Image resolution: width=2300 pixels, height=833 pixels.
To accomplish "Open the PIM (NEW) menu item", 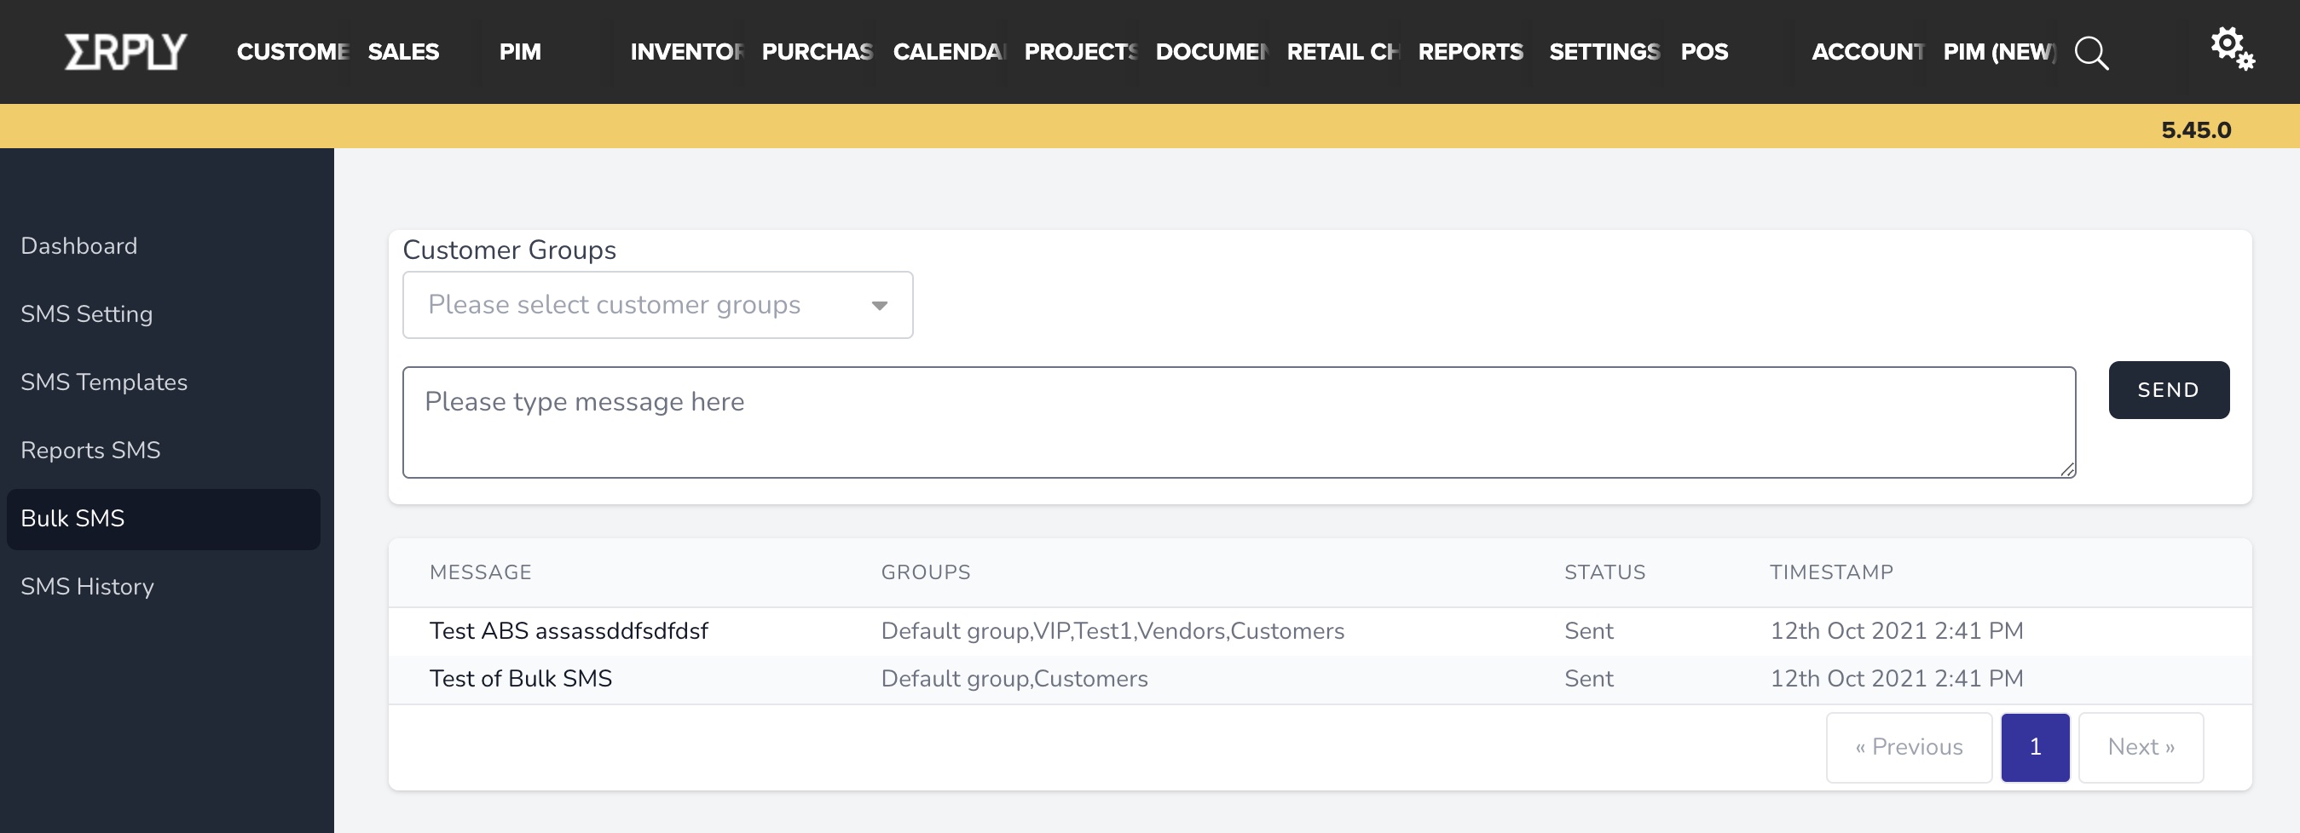I will point(1999,52).
